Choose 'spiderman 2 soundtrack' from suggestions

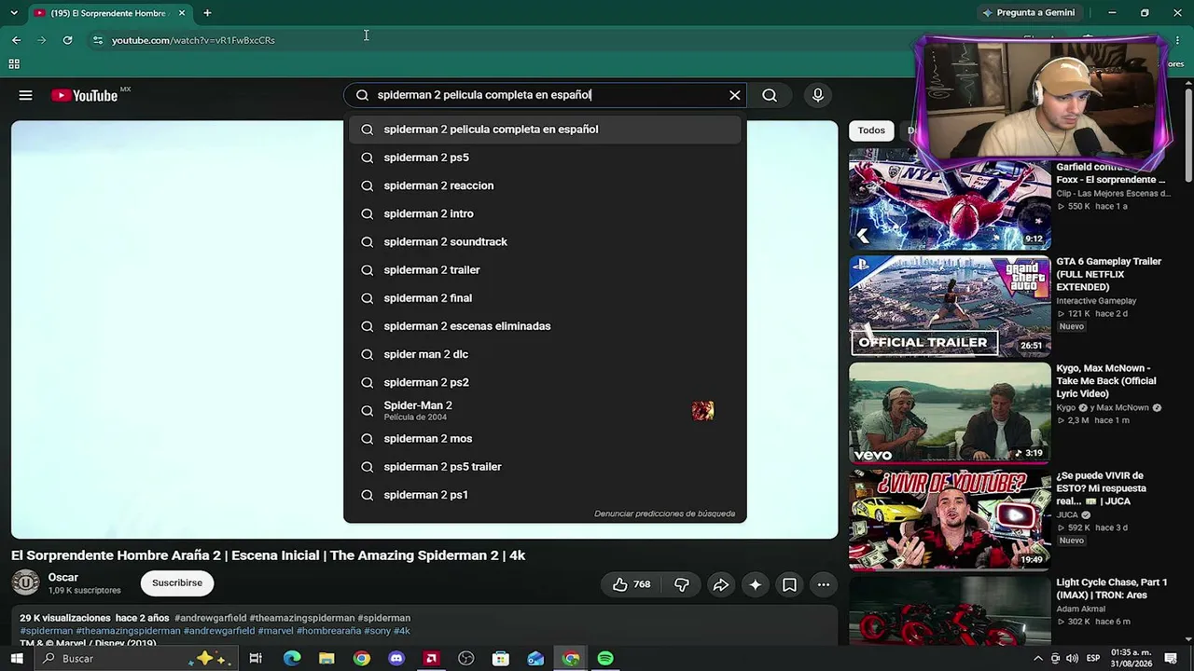tap(545, 241)
